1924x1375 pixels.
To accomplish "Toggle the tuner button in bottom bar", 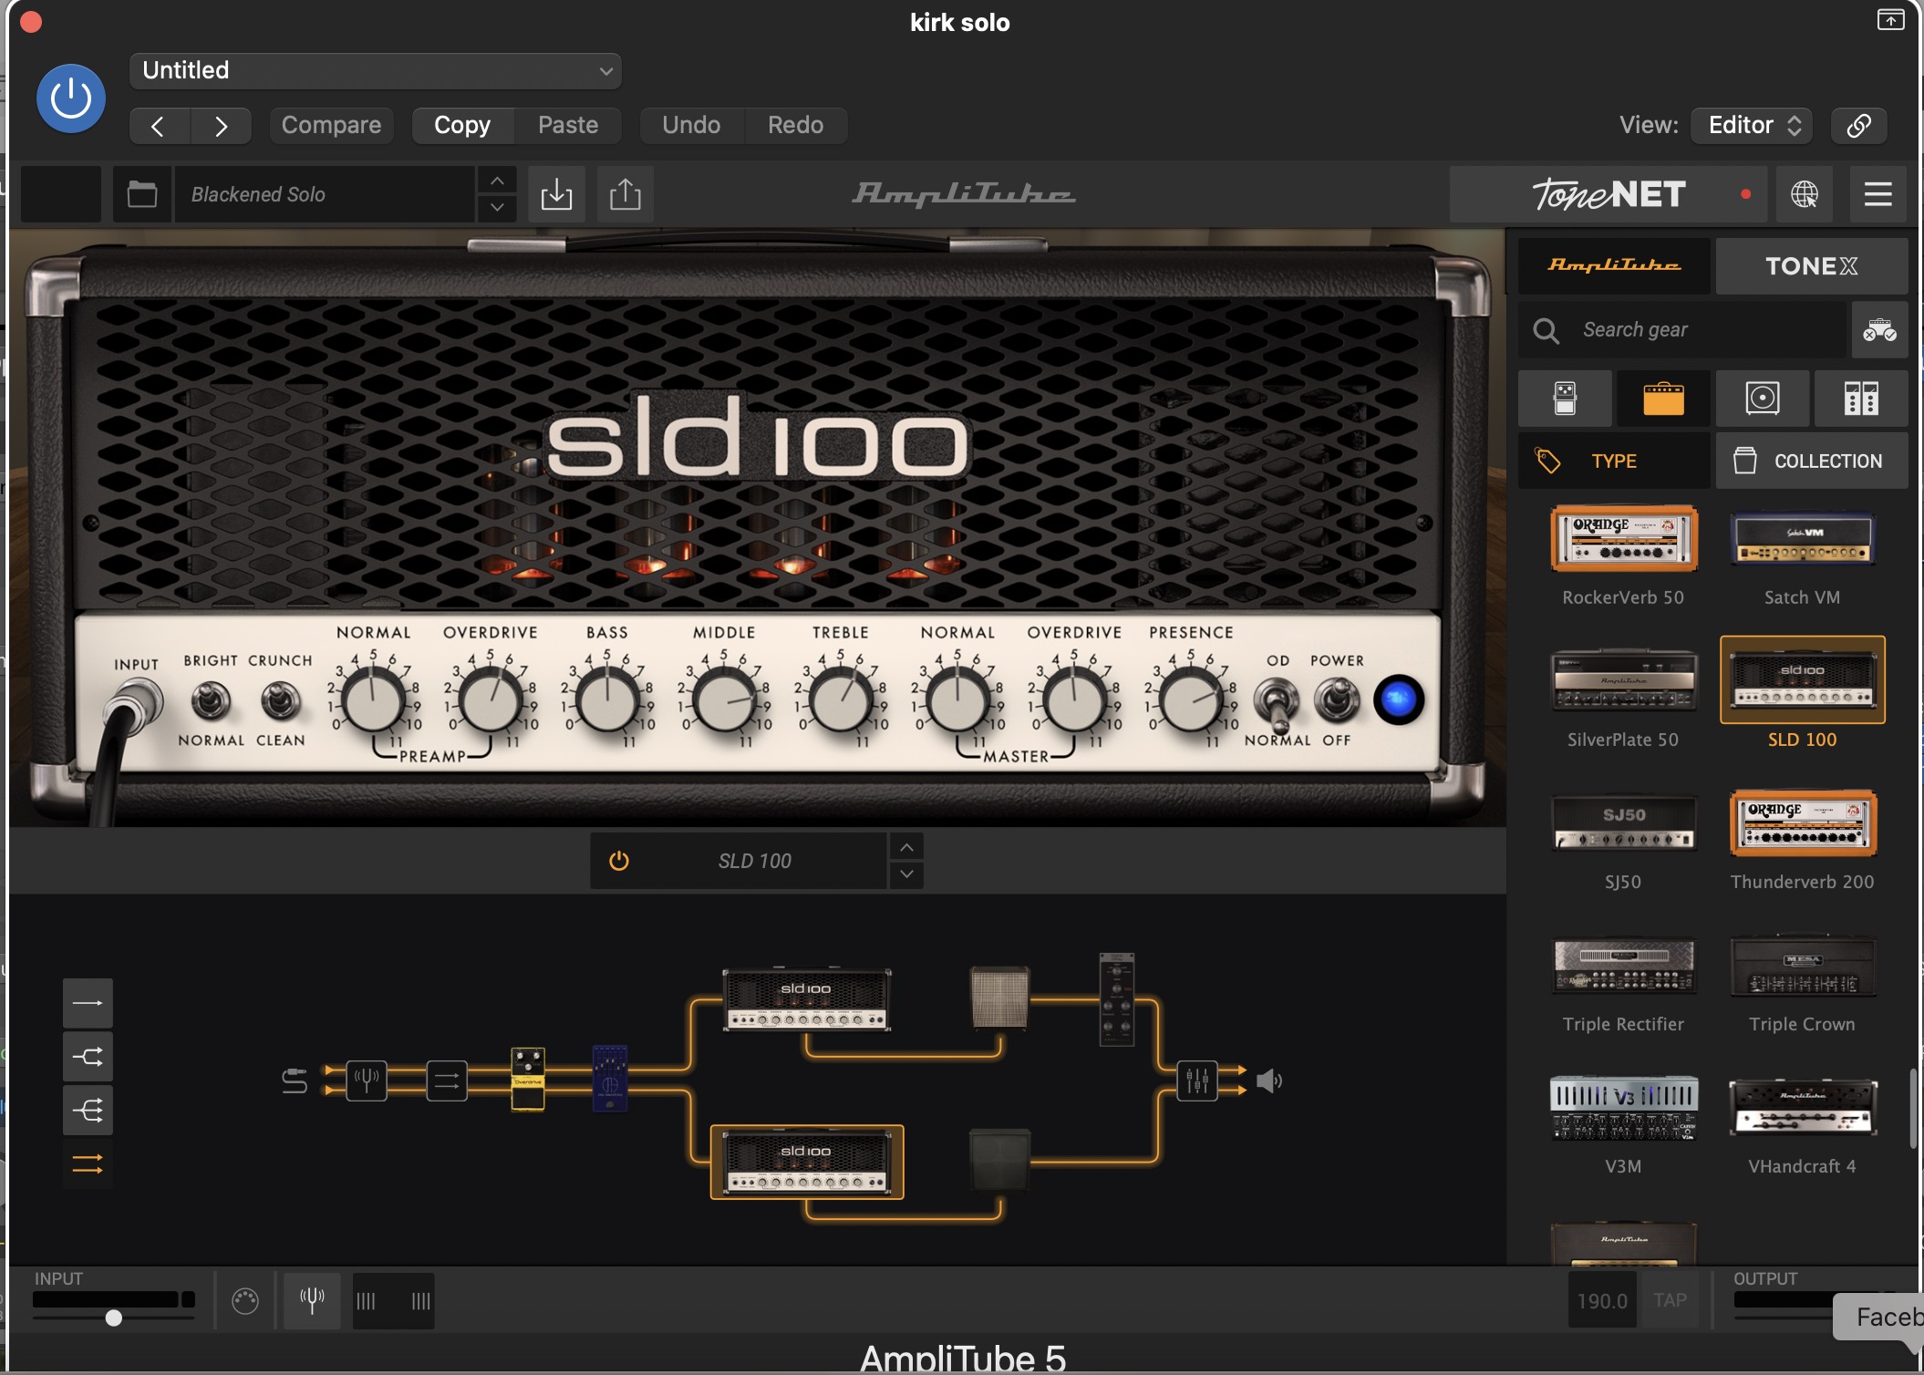I will [x=312, y=1301].
